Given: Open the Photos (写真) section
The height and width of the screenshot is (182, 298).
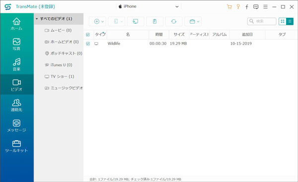Looking at the screenshot, I should click(17, 44).
